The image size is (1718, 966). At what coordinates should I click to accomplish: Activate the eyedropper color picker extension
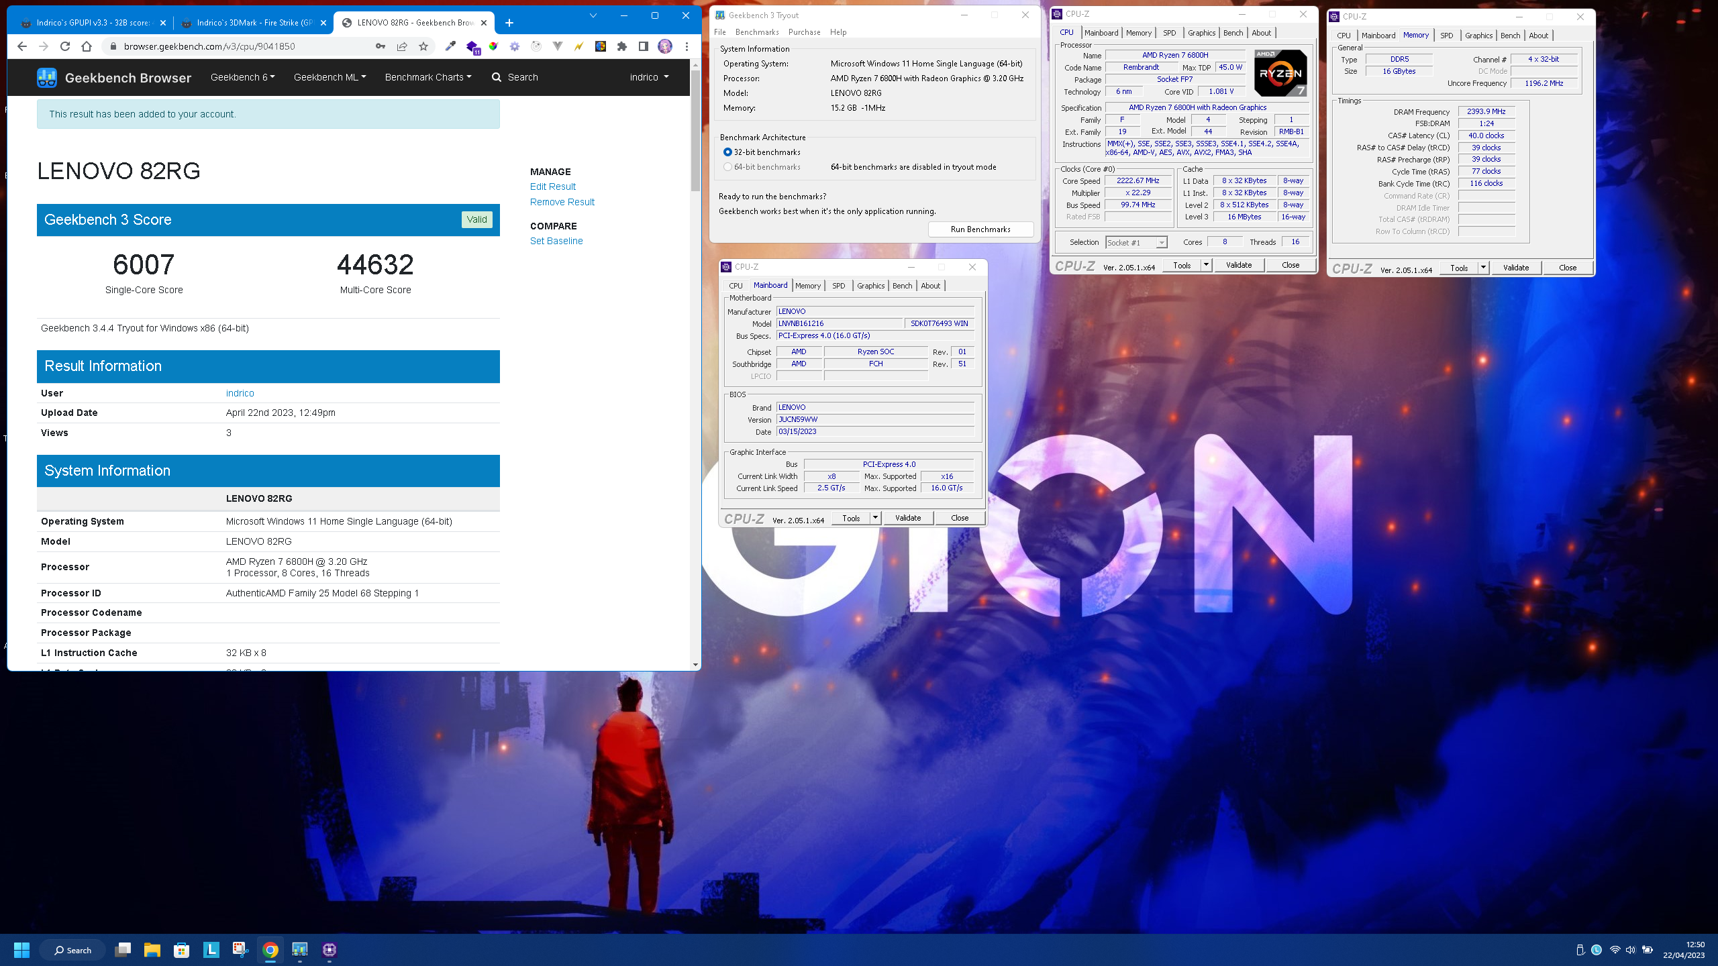[x=450, y=46]
